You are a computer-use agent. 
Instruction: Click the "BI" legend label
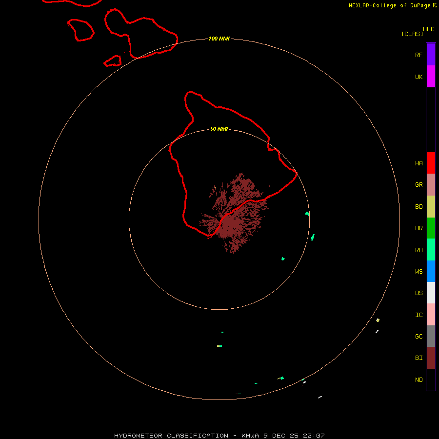click(419, 358)
